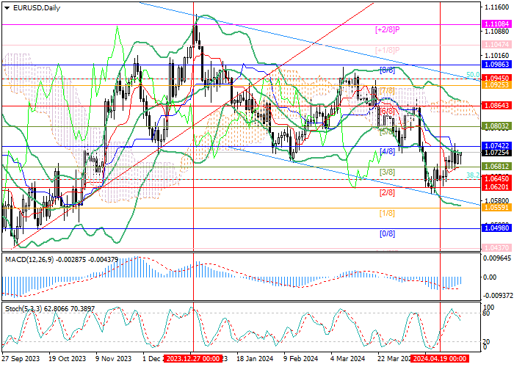The image size is (514, 367).
Task: Click the [8/8] Murrey level label
Action: click(387, 70)
